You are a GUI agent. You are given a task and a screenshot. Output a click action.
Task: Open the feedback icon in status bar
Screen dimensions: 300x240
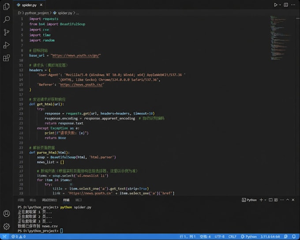[285, 237]
